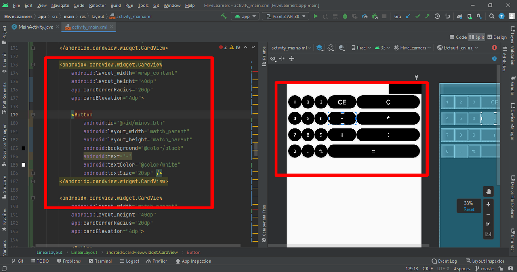This screenshot has height=272, width=517.
Task: Start debugging with the green bug icon
Action: tap(345, 17)
